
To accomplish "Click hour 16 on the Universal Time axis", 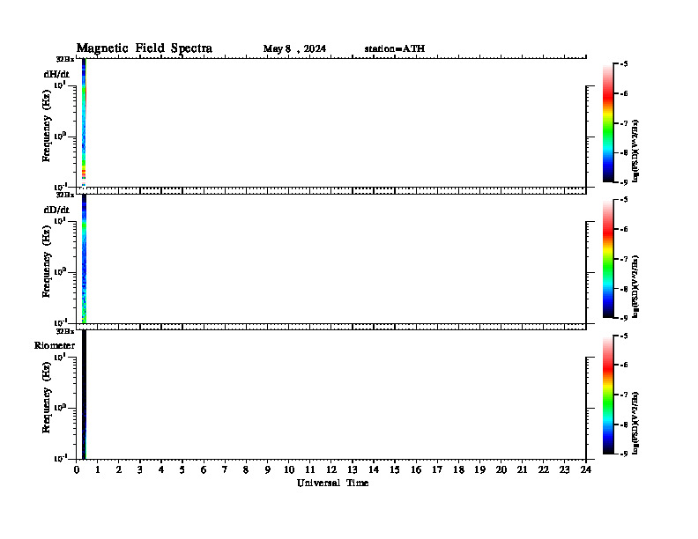I will click(416, 469).
